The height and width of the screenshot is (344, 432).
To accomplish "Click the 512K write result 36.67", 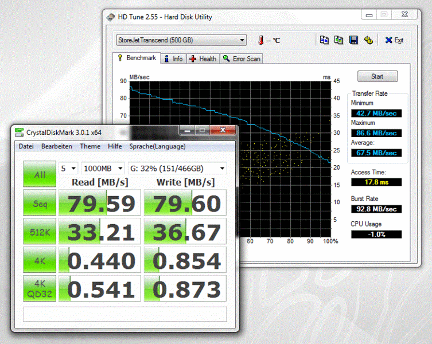I will 185,232.
